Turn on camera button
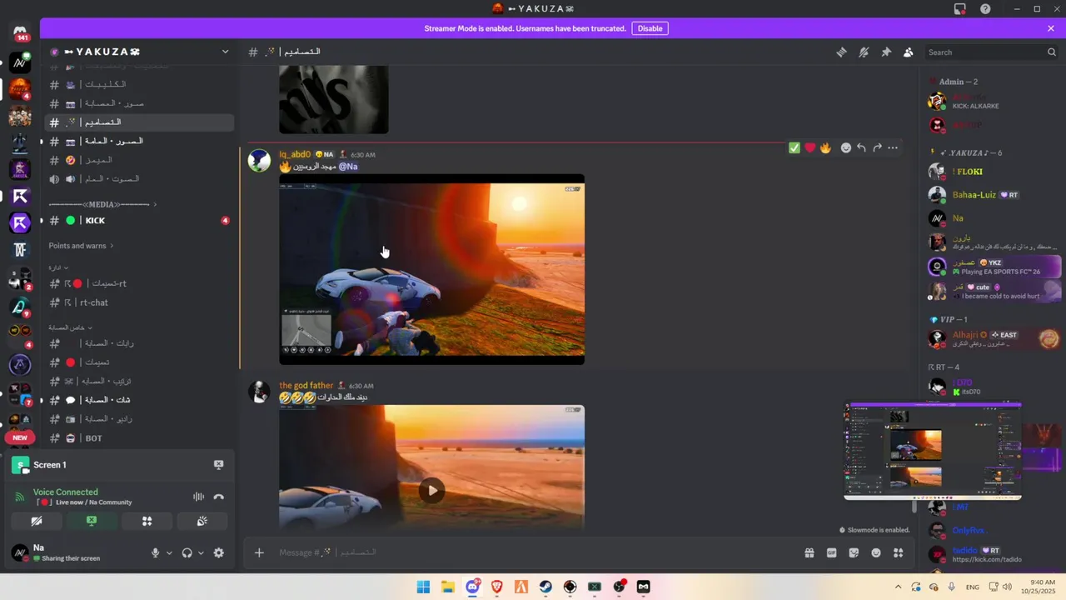The width and height of the screenshot is (1066, 600). click(x=37, y=521)
